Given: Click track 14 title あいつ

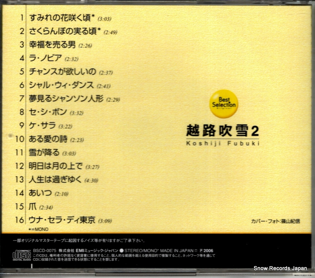Looking at the screenshot, I should tap(40, 193).
